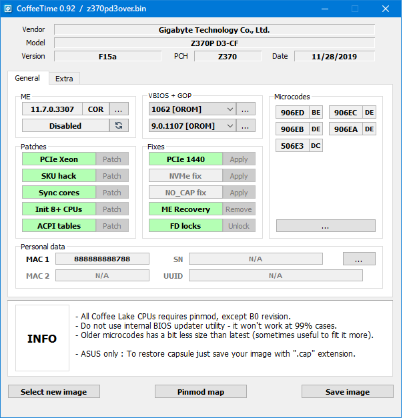Viewport: 403px width, 420px height.
Task: Select the 906ED microcode entry
Action: point(292,113)
